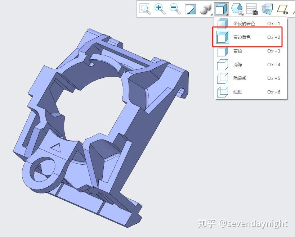Open the display mode dropdown arrow
This screenshot has width=295, height=237.
click(227, 15)
